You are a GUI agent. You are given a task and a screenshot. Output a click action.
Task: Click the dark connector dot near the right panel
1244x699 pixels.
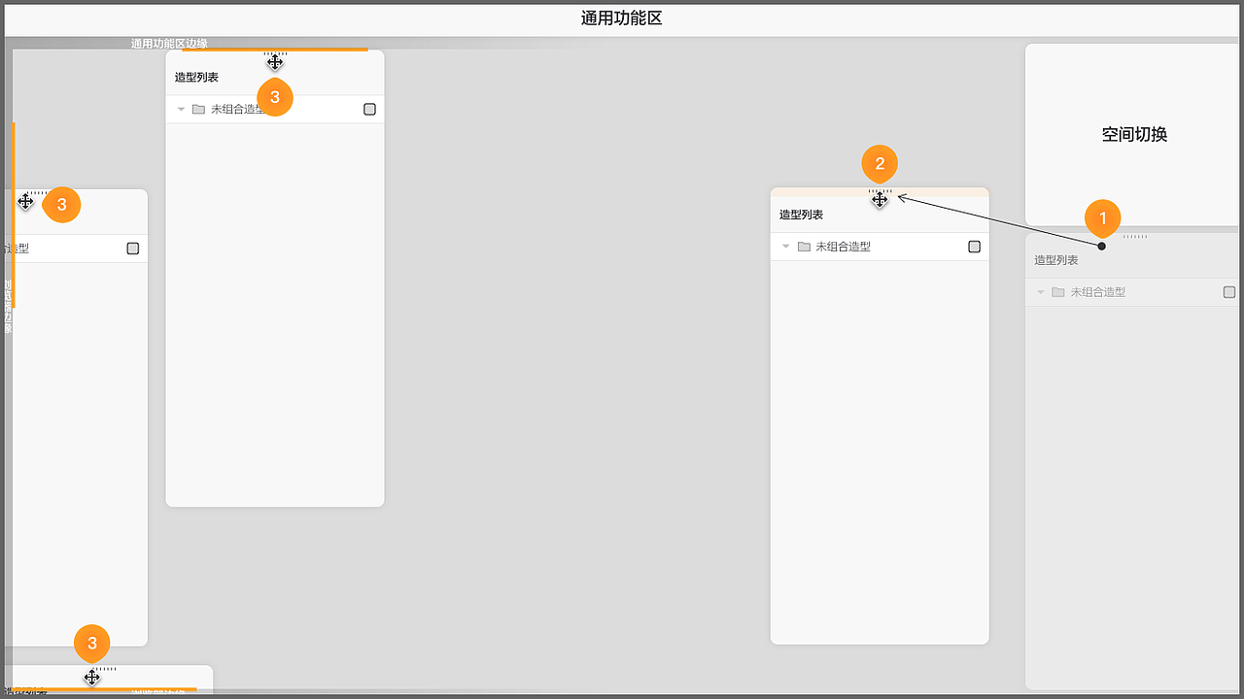point(1102,248)
